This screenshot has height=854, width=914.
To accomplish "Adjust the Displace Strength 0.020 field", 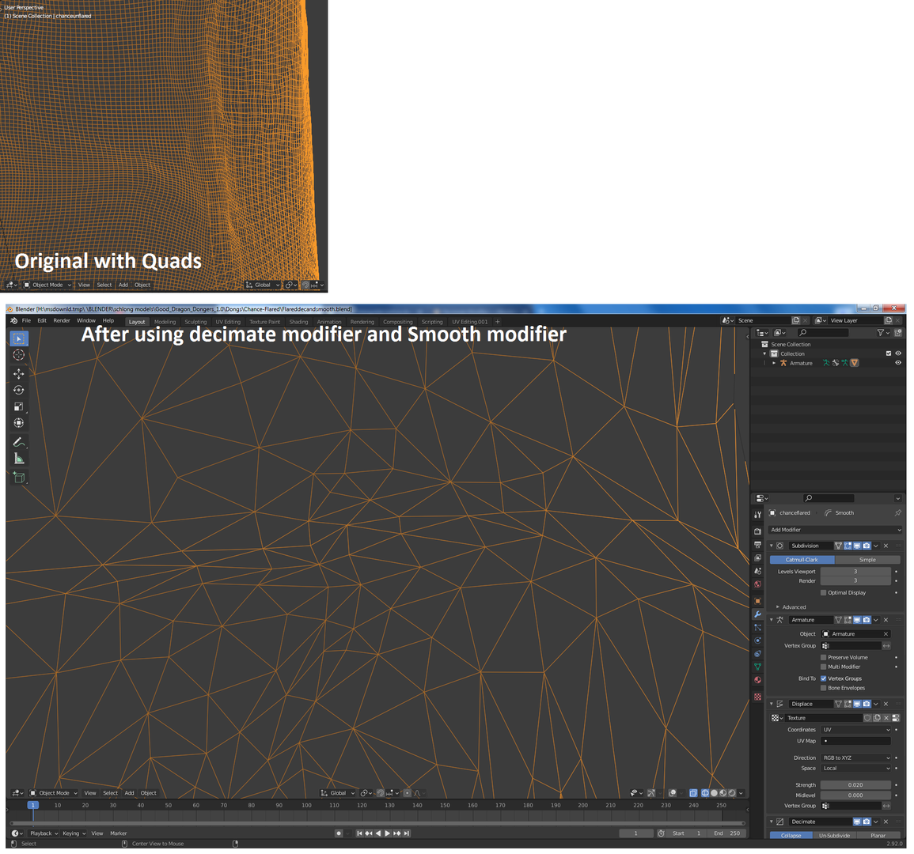I will (855, 784).
